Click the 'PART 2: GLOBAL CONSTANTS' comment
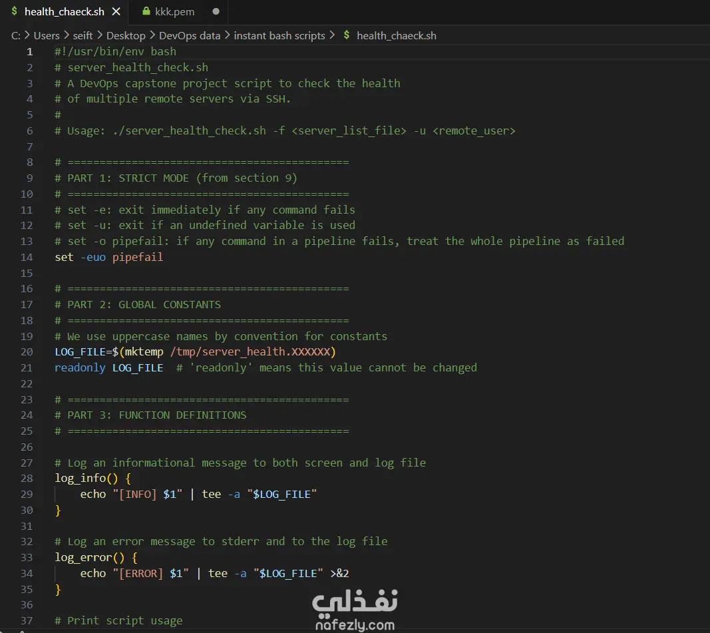This screenshot has height=633, width=710. click(x=138, y=304)
